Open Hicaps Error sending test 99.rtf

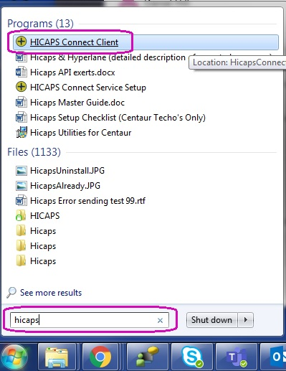point(87,201)
